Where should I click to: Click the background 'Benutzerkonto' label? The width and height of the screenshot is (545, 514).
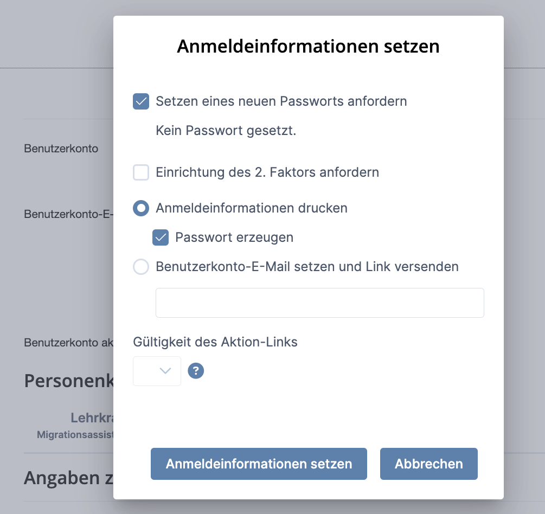61,149
